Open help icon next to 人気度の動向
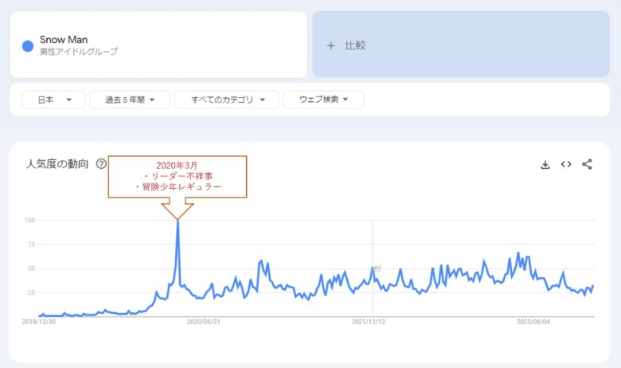Viewport: 621px width, 368px height. (101, 163)
